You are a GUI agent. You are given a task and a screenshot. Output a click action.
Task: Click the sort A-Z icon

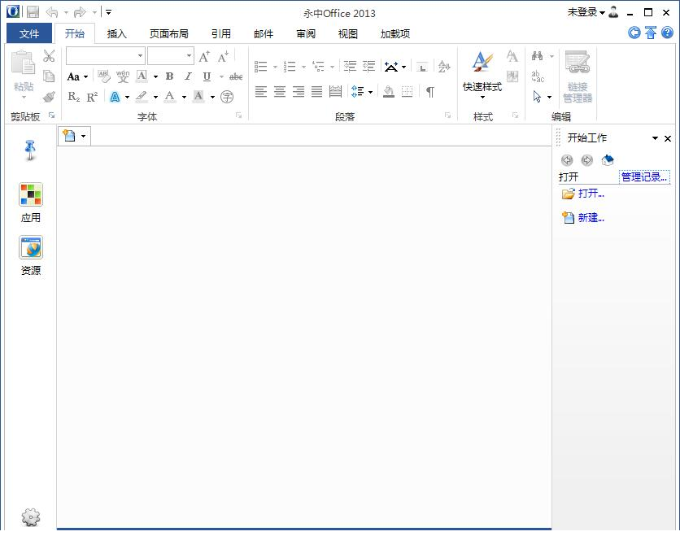(x=444, y=67)
